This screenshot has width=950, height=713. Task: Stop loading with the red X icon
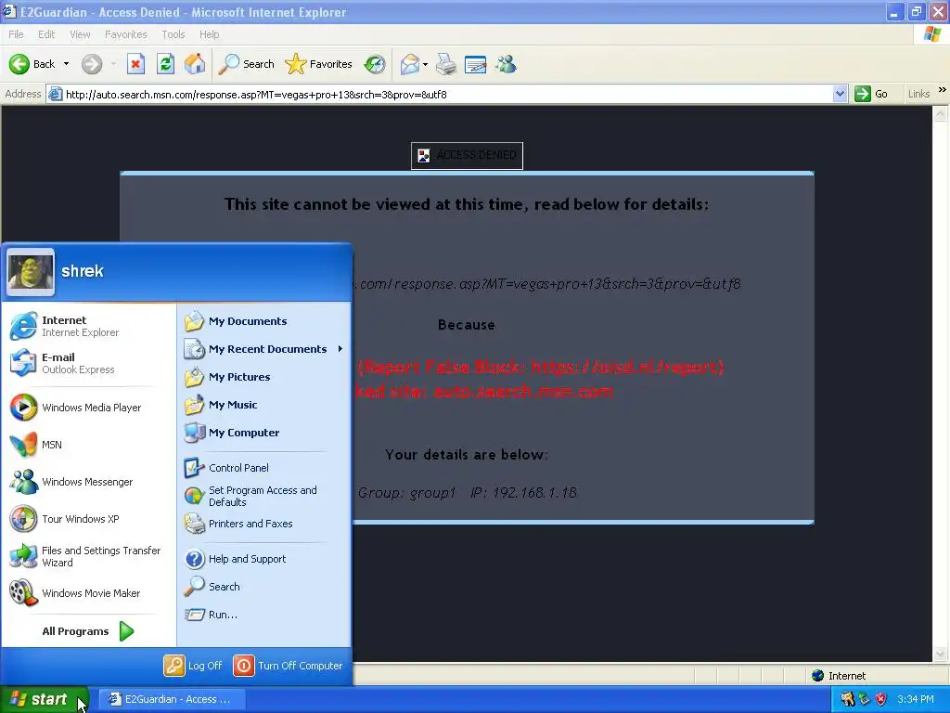[x=135, y=64]
